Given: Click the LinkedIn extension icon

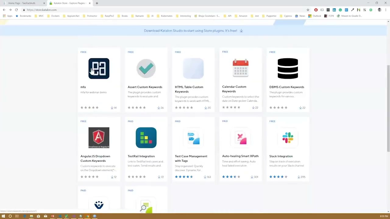Looking at the screenshot, I should click(334, 10).
